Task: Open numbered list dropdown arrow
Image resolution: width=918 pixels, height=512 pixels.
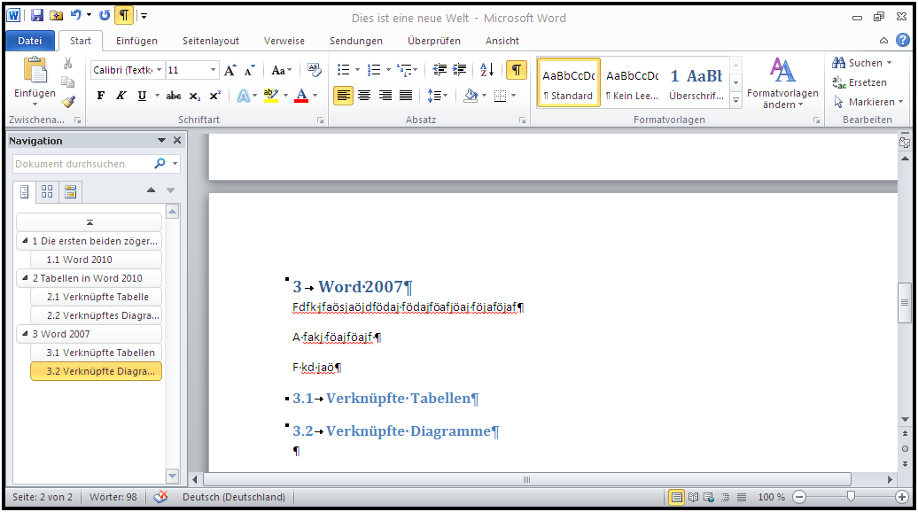Action: point(389,70)
